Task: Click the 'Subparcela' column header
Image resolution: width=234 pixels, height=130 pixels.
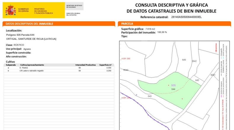Action: (11, 65)
